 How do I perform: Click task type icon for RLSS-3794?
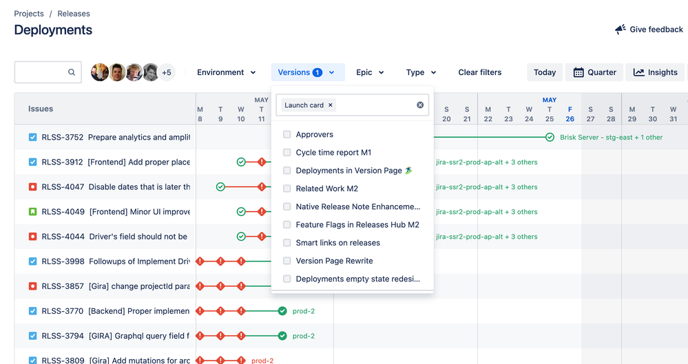[x=32, y=336]
